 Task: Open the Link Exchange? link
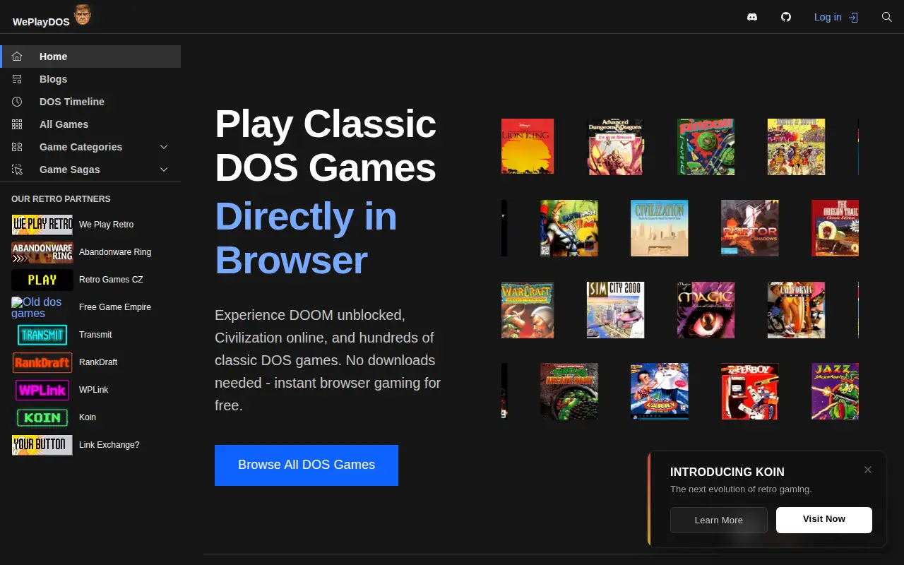coord(109,445)
